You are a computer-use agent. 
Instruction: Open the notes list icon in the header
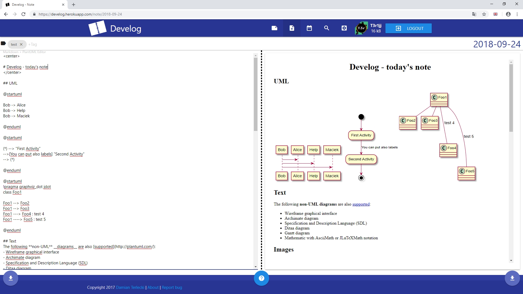click(x=274, y=28)
